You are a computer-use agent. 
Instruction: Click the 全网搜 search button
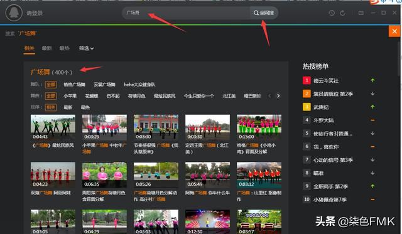264,13
